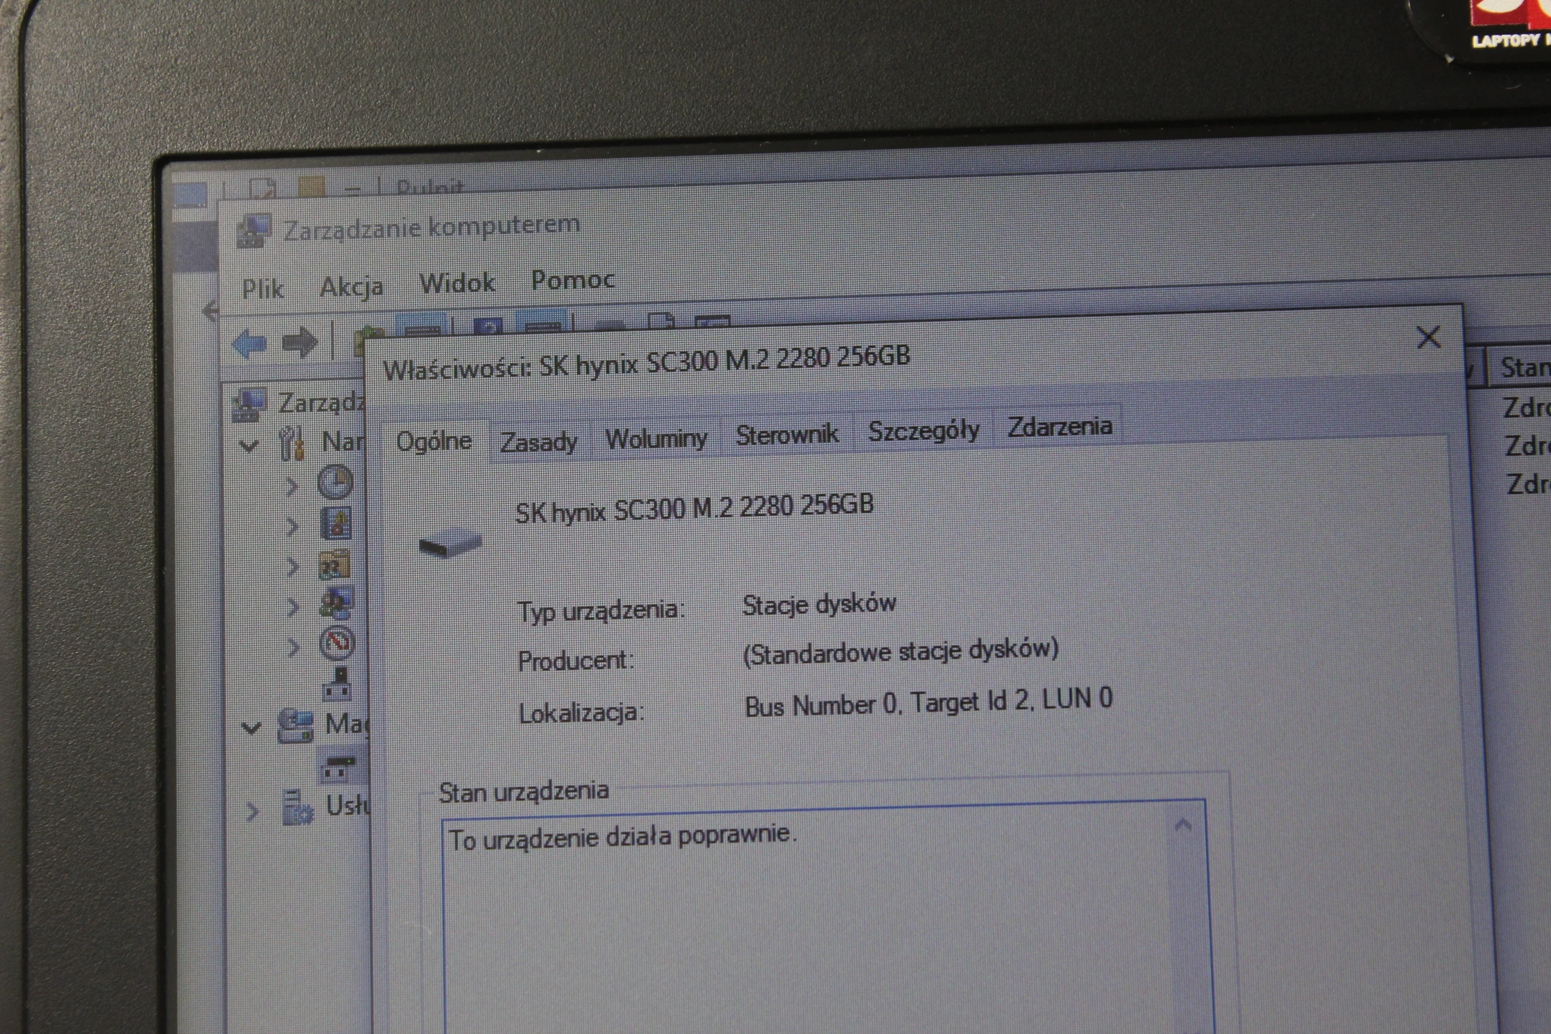Viewport: 1551px width, 1034px height.
Task: Select the Nar... system tools tree label
Action: click(343, 440)
